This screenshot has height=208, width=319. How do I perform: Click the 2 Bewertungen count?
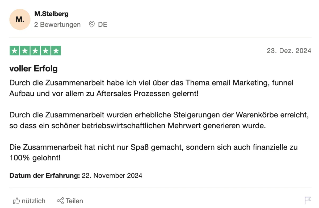click(57, 25)
